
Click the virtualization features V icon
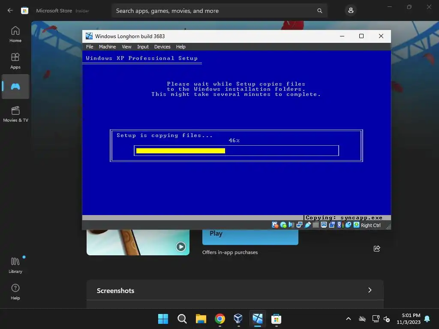click(340, 225)
